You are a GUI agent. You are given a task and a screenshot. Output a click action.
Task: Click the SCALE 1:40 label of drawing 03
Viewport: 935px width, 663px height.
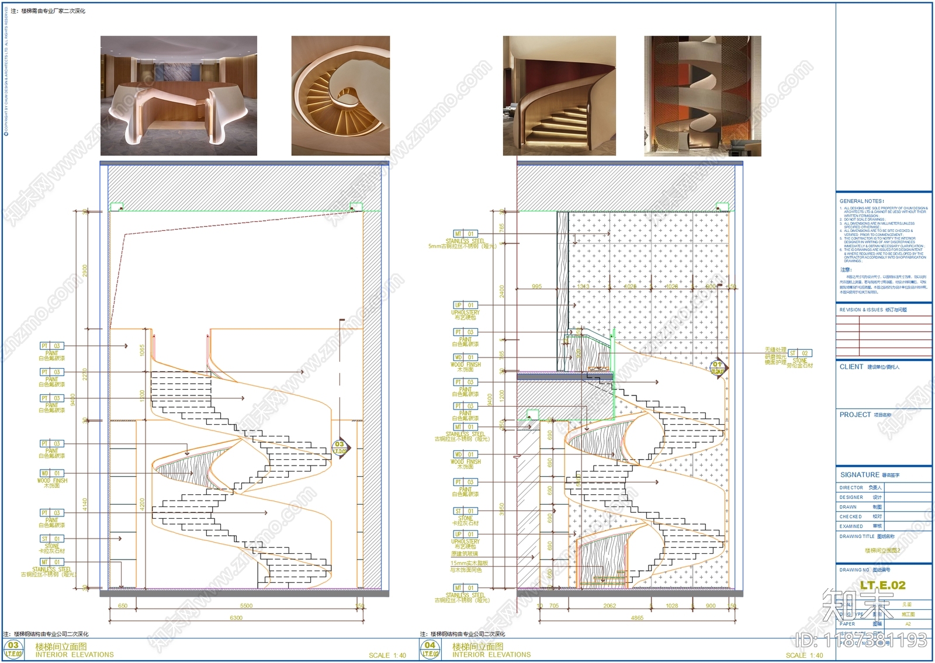tap(387, 655)
